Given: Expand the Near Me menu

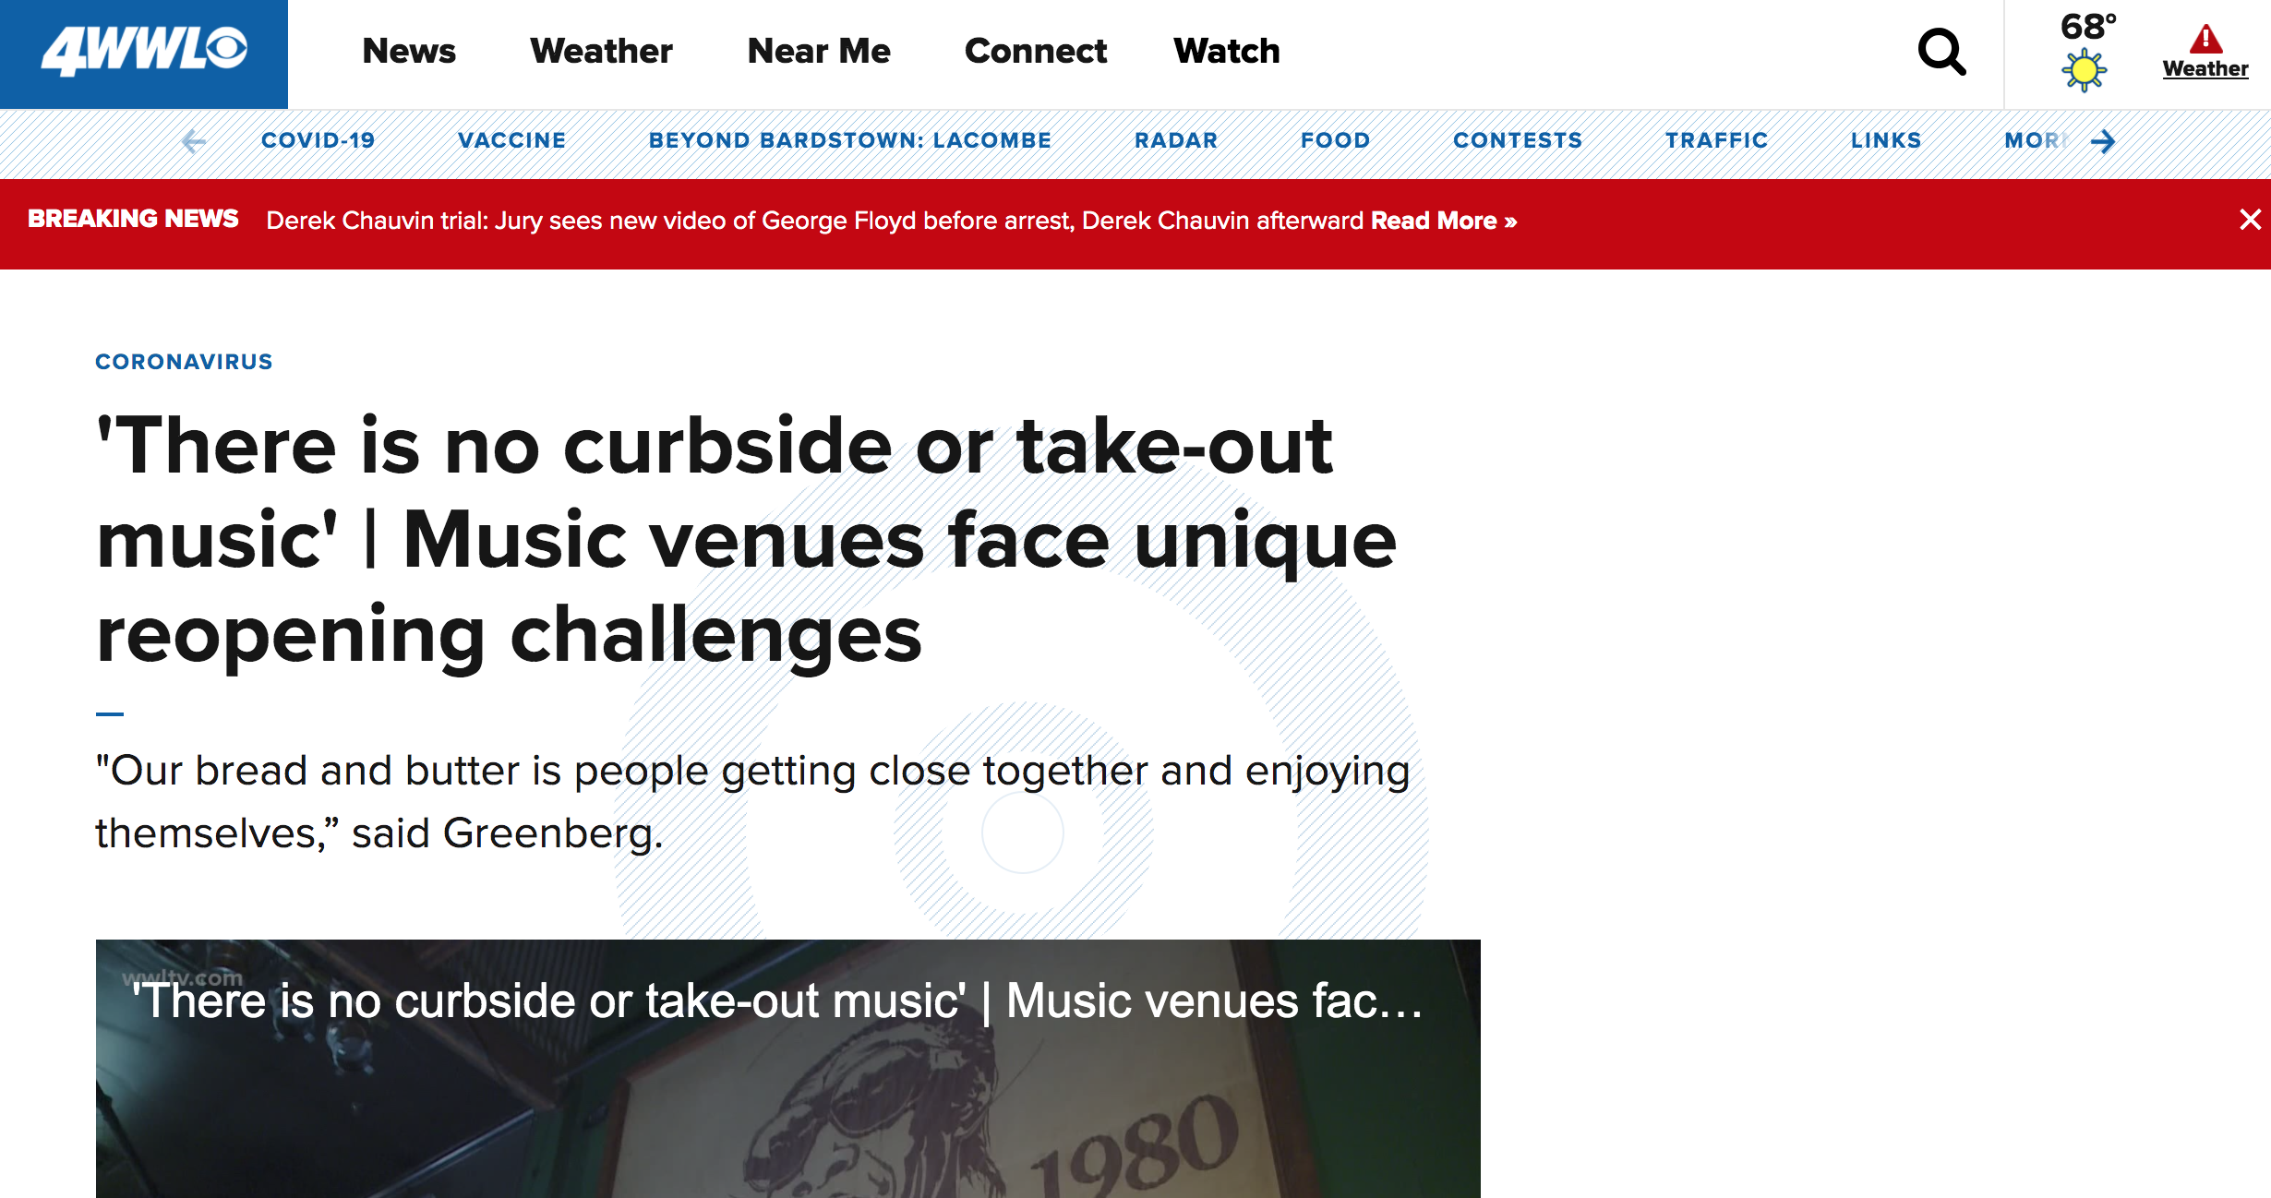Looking at the screenshot, I should point(819,52).
